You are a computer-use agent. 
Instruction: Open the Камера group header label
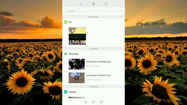pos(72,92)
